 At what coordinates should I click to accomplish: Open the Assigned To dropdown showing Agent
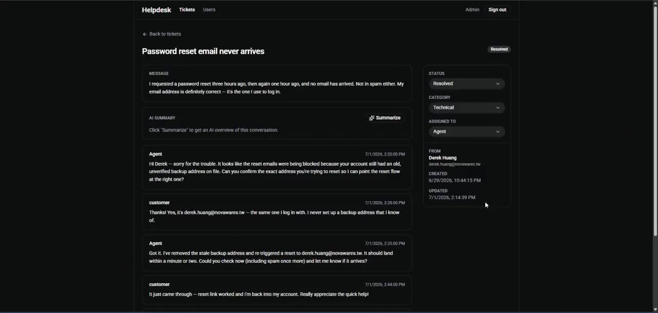click(x=467, y=132)
